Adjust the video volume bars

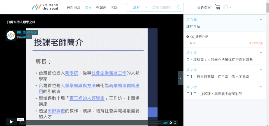click(x=165, y=123)
